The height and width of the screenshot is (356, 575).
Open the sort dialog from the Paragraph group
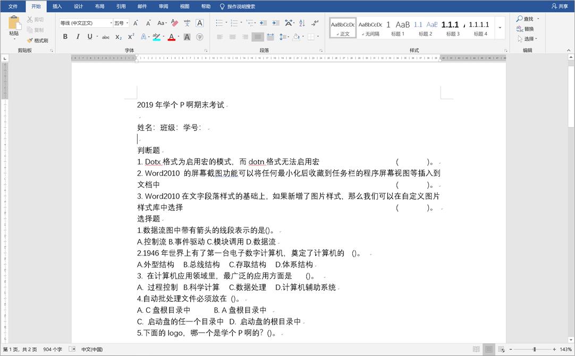point(301,24)
